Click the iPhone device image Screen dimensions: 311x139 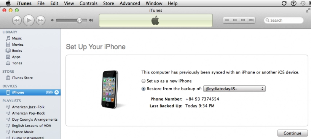[x=110, y=89]
